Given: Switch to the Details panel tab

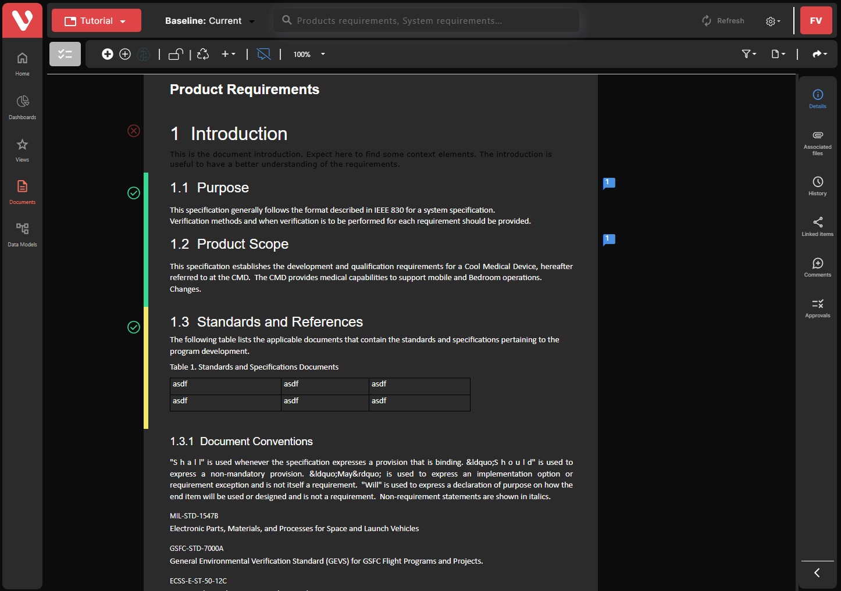Looking at the screenshot, I should tap(817, 99).
